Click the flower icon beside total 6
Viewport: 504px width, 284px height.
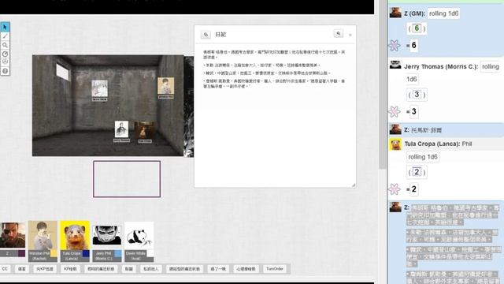pyautogui.click(x=395, y=46)
